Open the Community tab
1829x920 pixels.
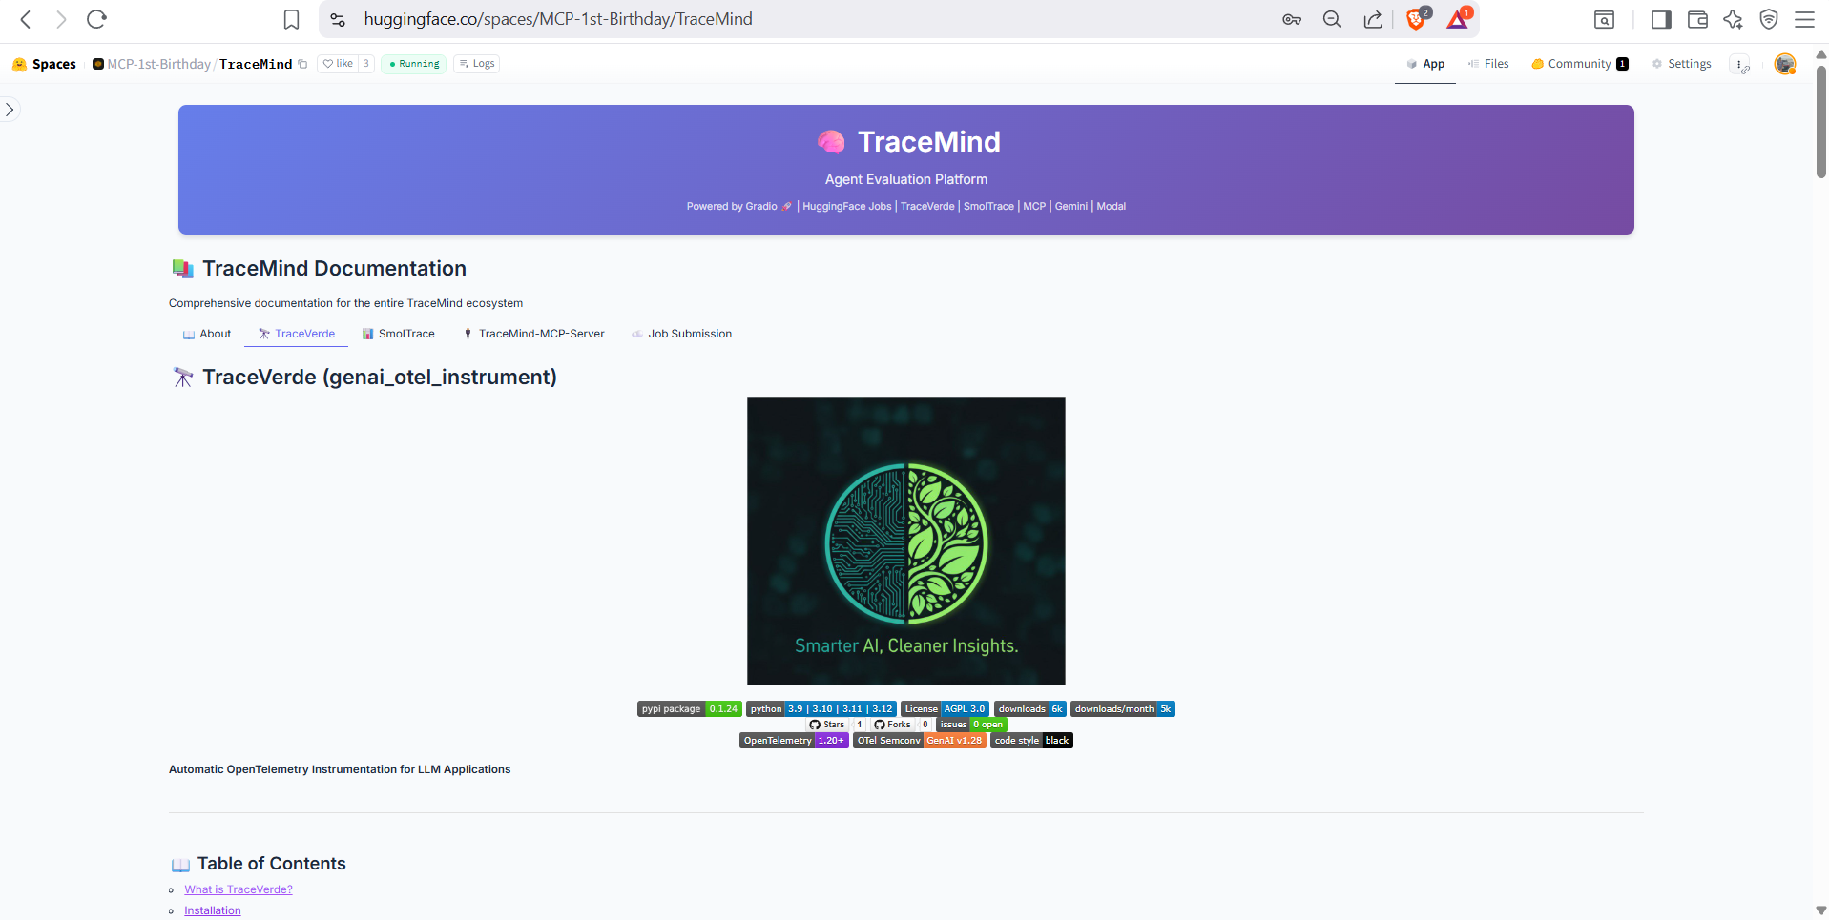(1580, 64)
